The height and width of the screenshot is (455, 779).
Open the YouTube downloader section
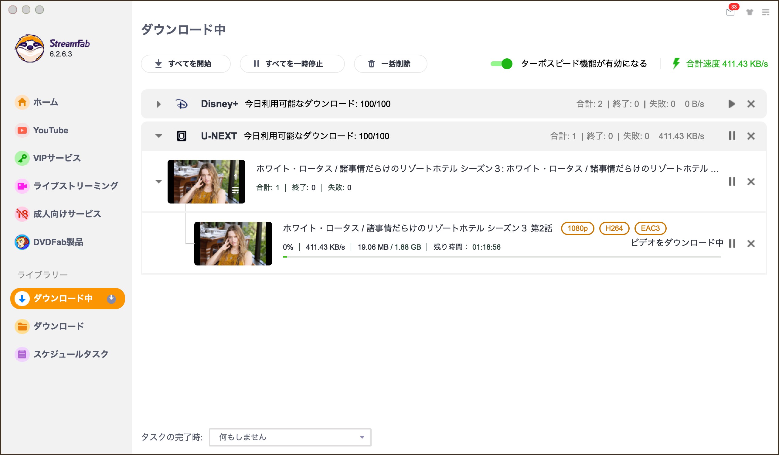50,130
